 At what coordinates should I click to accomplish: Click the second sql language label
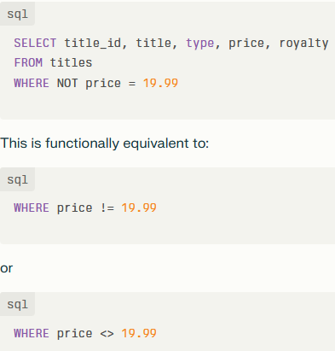[x=17, y=179]
